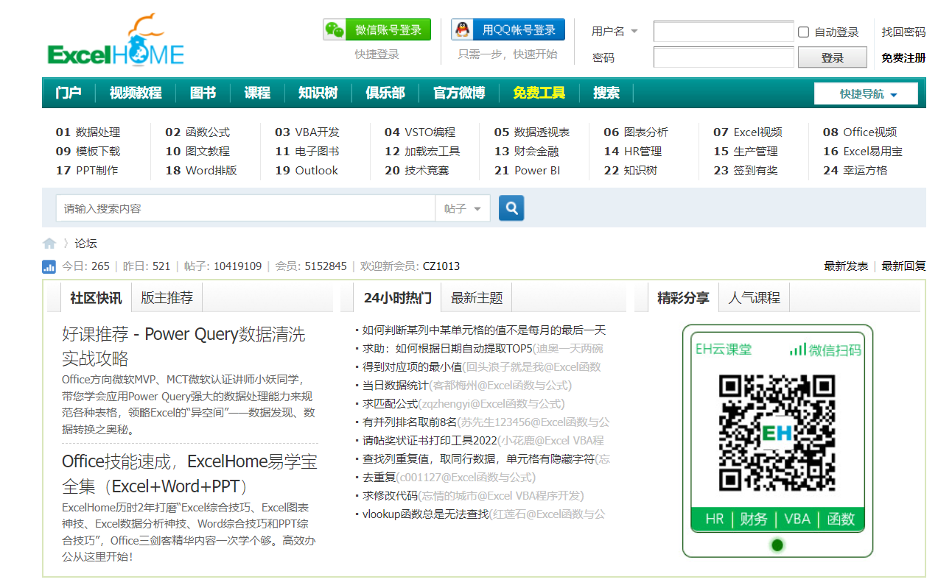This screenshot has width=938, height=585.
Task: Open the 论坛 breadcrumb link
Action: 85,244
